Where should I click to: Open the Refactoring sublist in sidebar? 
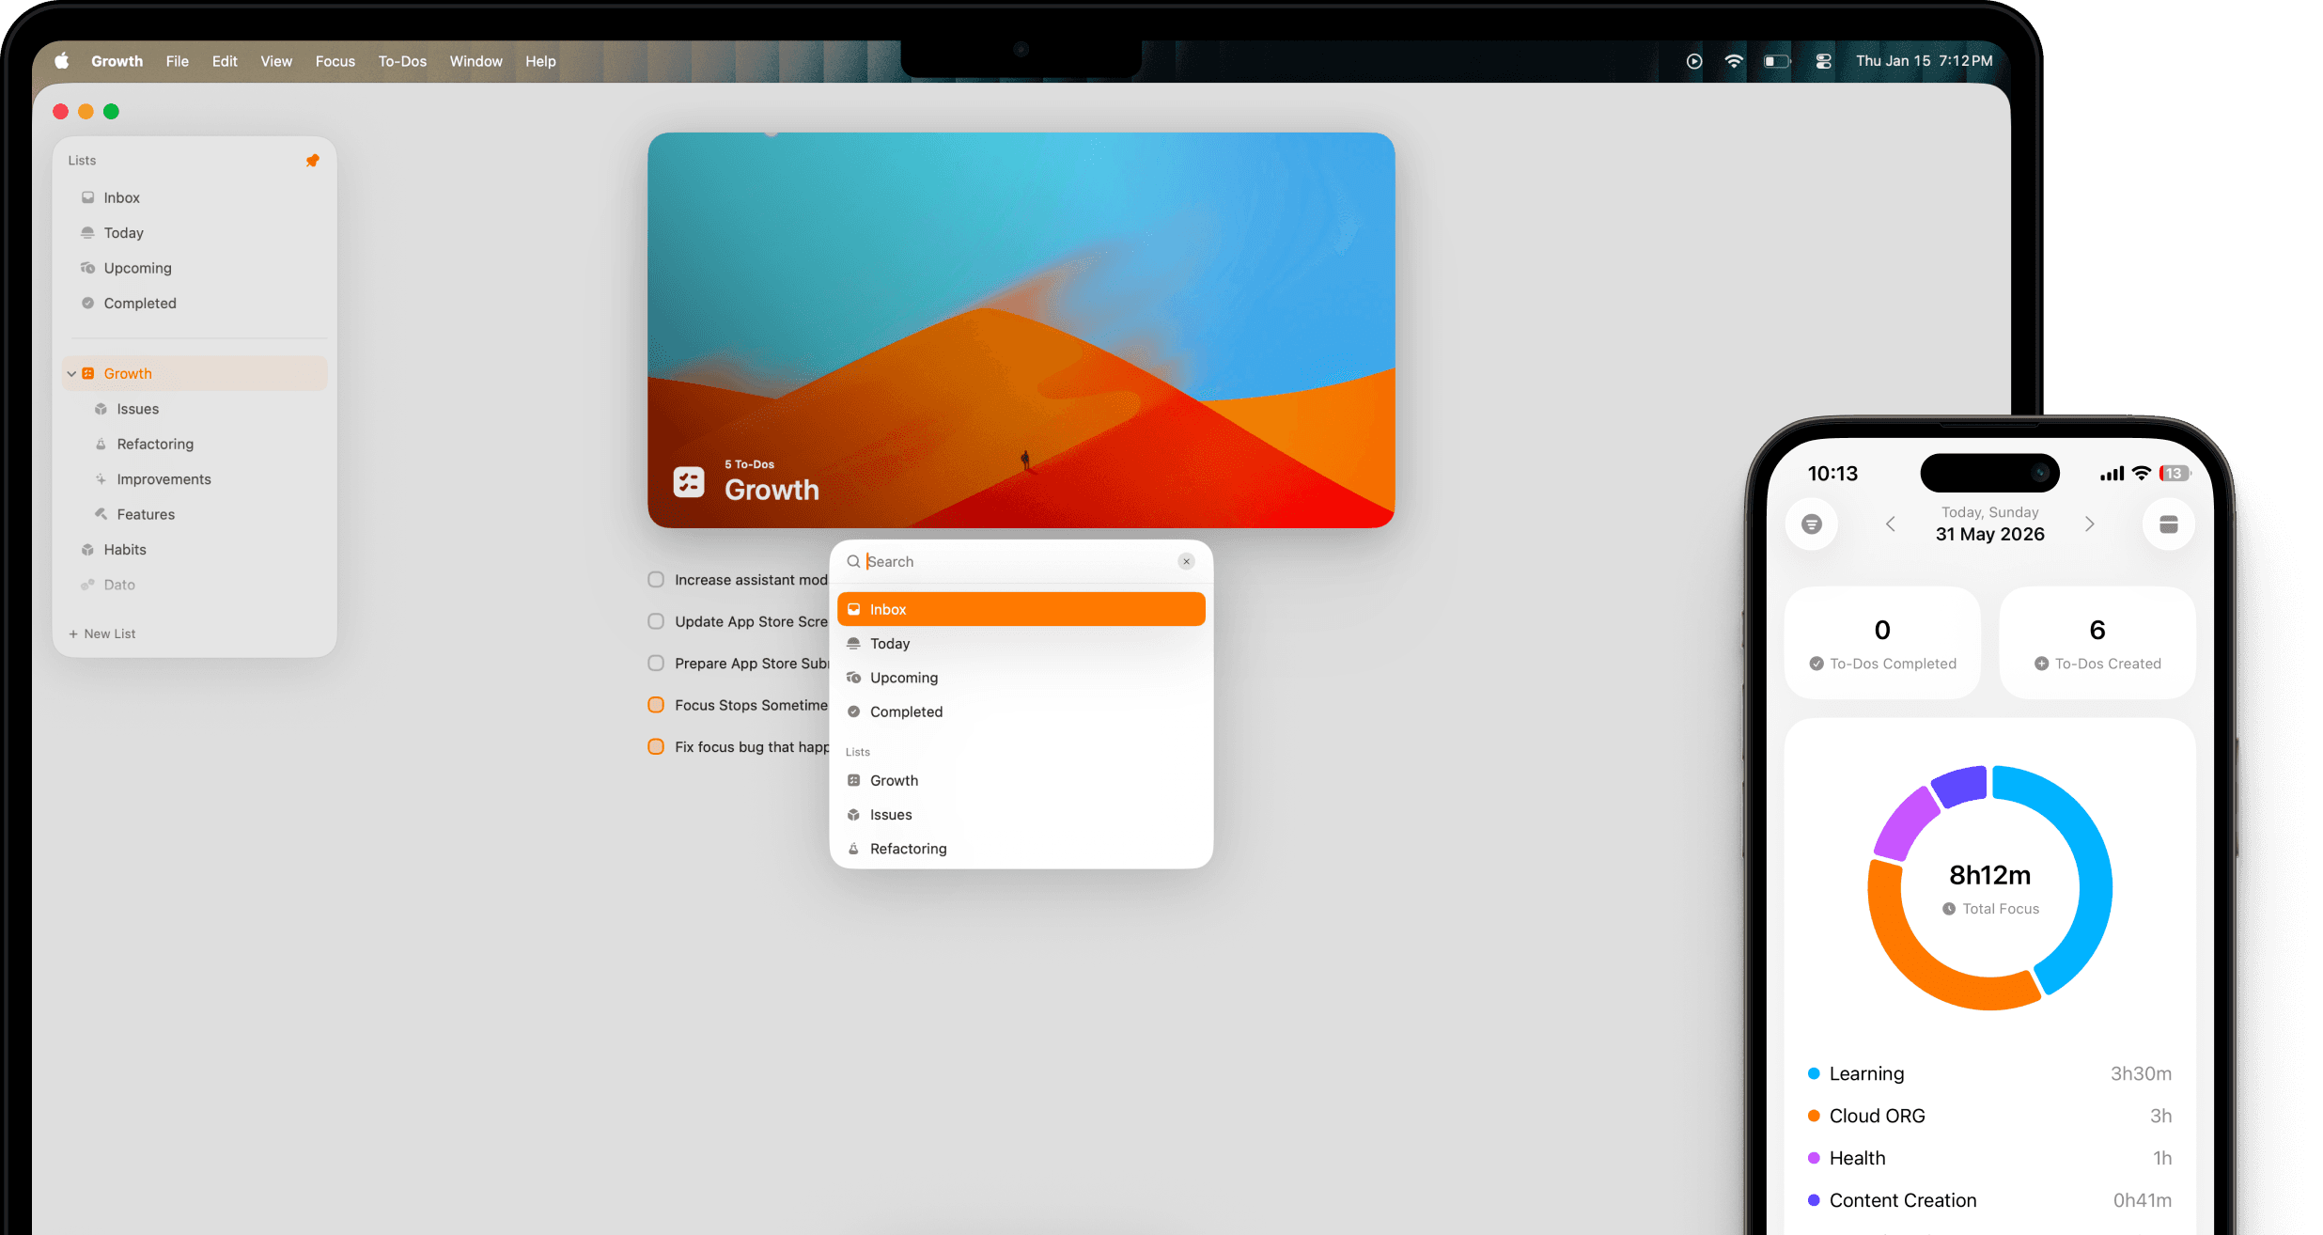click(195, 444)
